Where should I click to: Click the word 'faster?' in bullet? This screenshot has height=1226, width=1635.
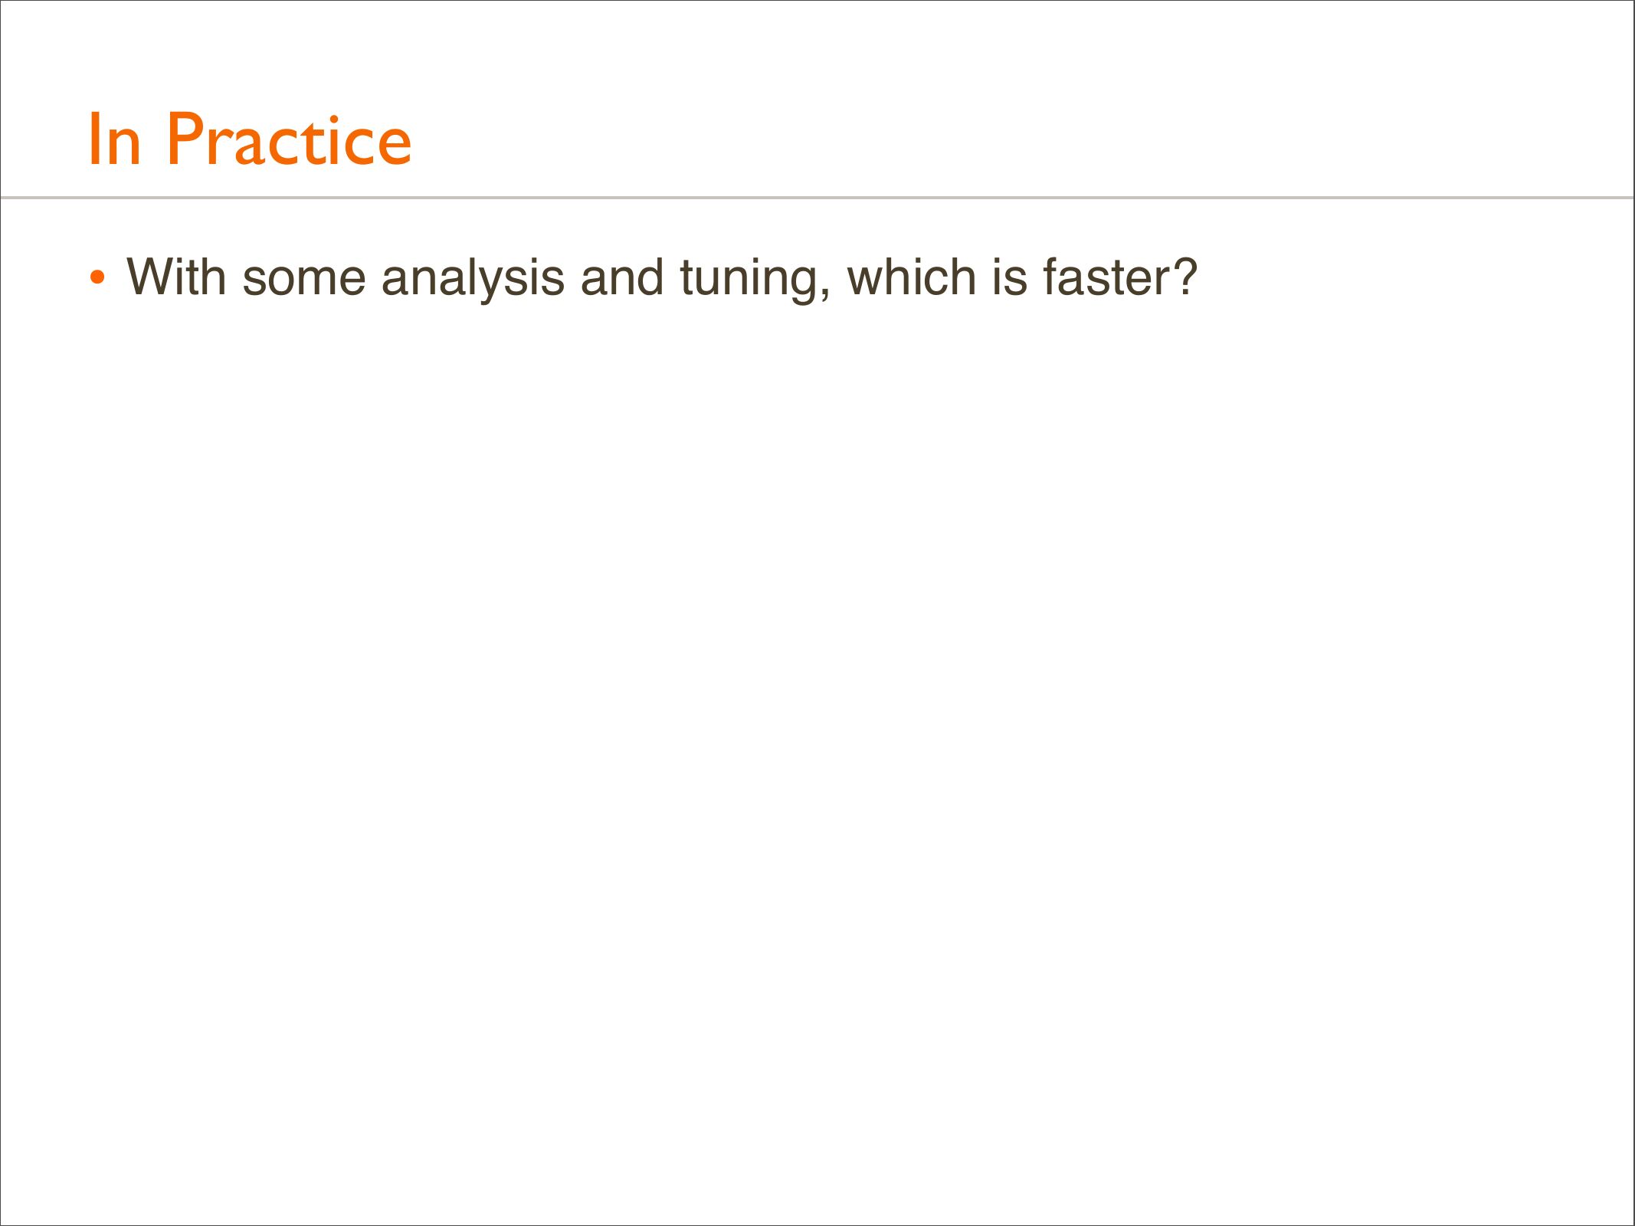point(1119,277)
